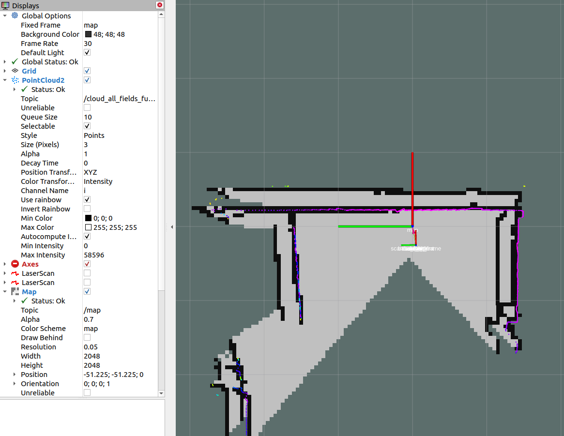Expand the Grid display tree item
This screenshot has width=564, height=436.
pos(5,71)
